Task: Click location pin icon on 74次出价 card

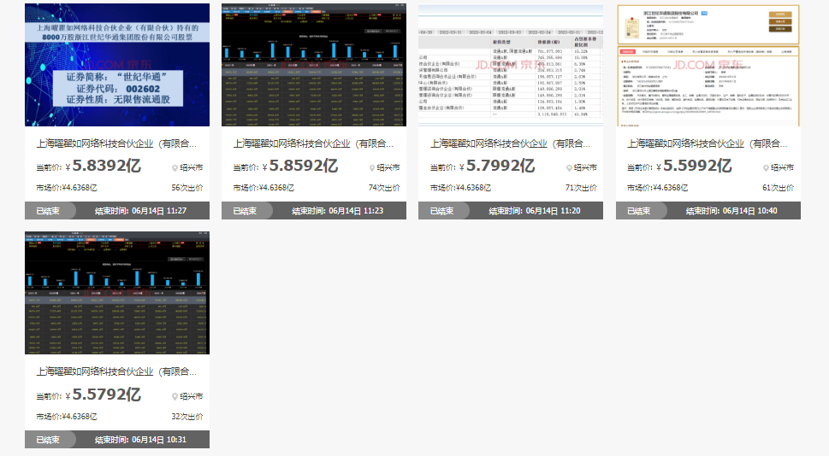Action: [x=372, y=168]
